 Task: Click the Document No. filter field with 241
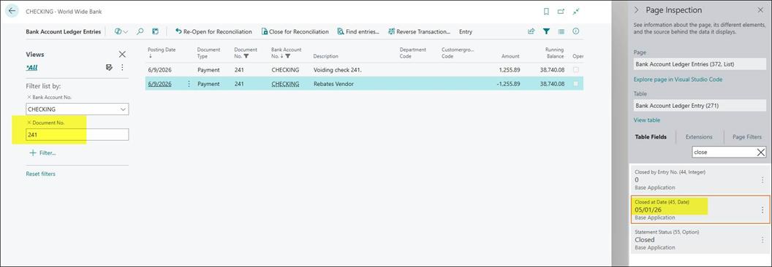77,135
